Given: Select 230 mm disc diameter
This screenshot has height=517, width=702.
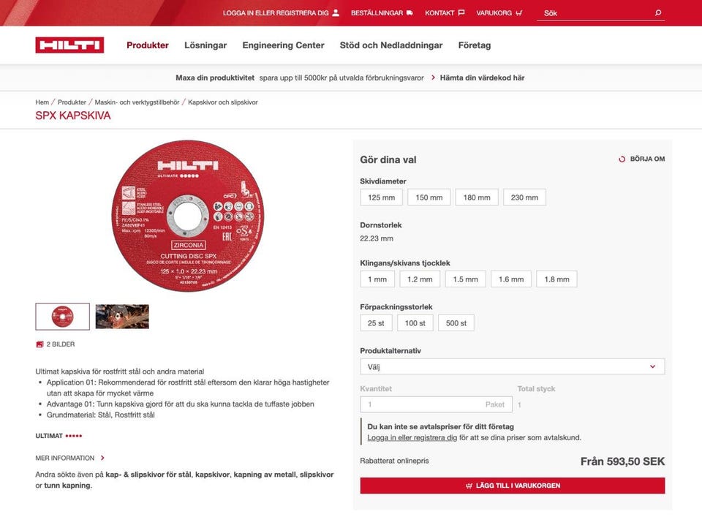Looking at the screenshot, I should 525,197.
